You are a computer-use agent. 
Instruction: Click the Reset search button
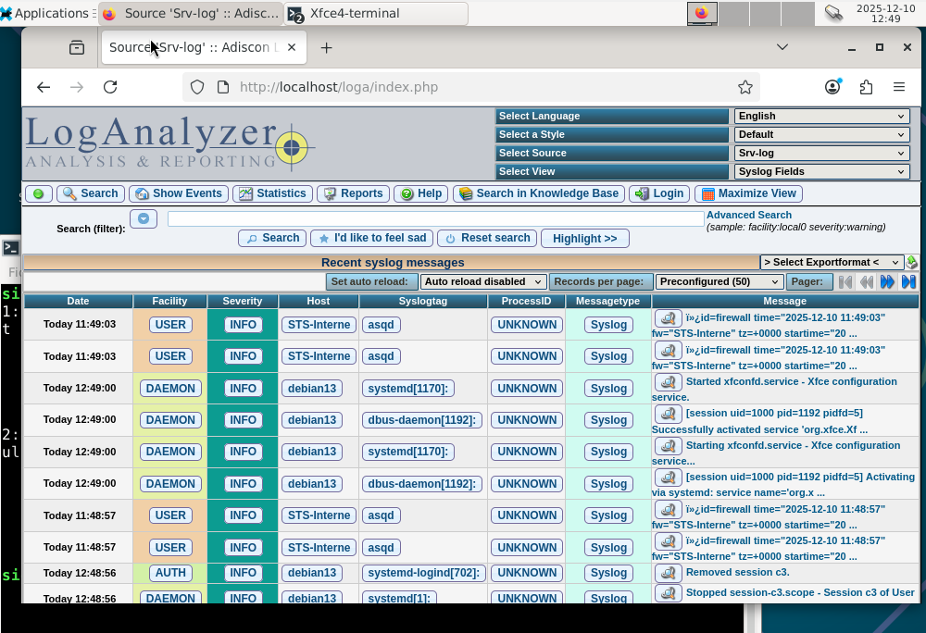pos(487,238)
